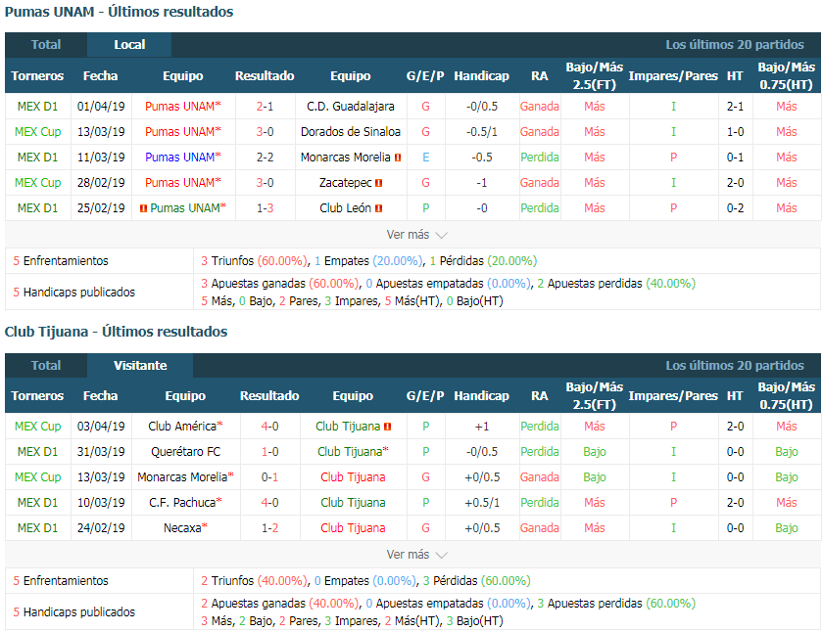
Task: Click Torneros column header in Pumas UNAM table
Action: coord(37,76)
